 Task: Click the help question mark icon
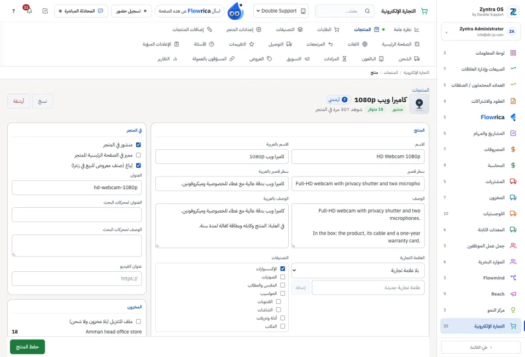13,11
